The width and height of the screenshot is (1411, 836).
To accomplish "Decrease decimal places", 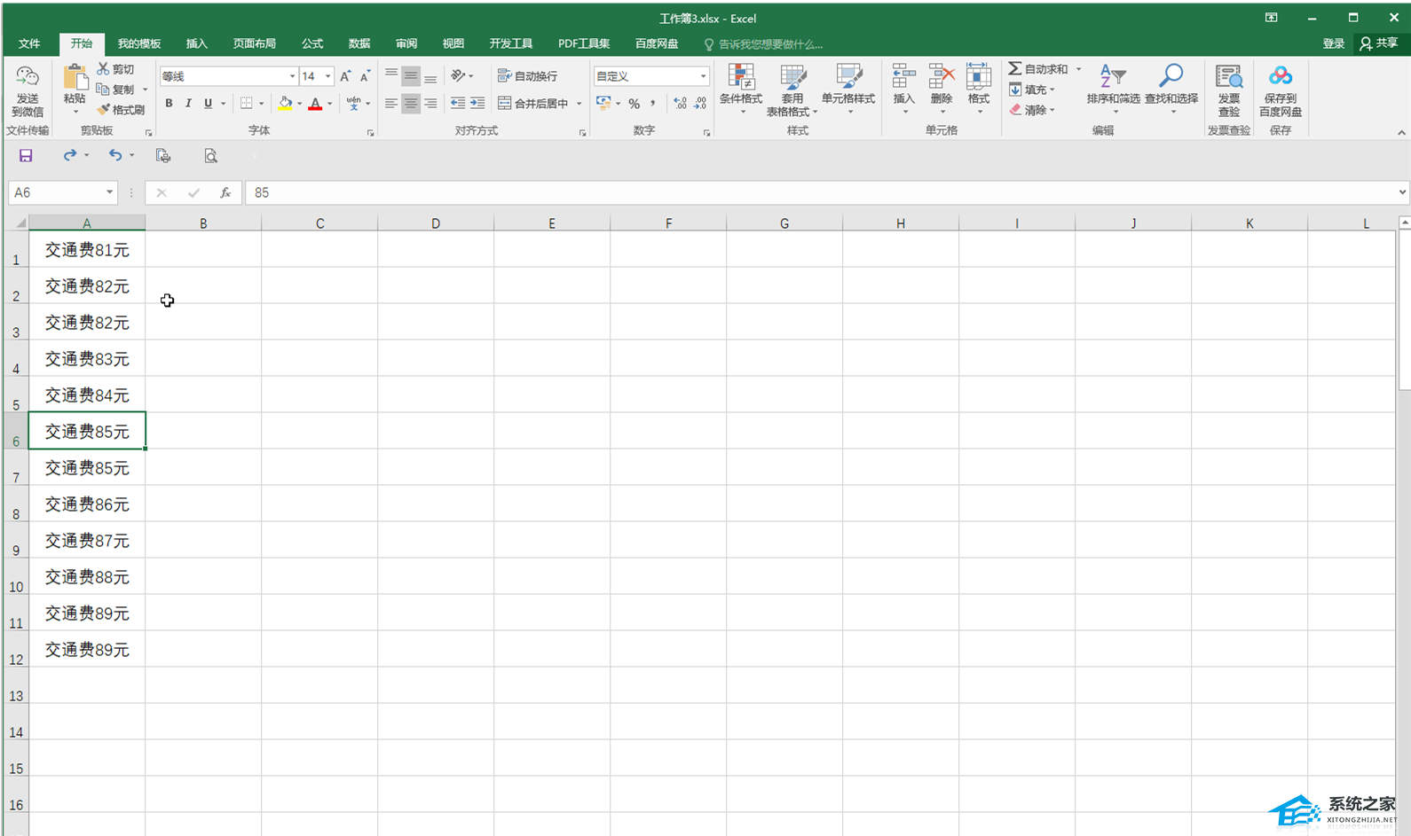I will click(700, 104).
